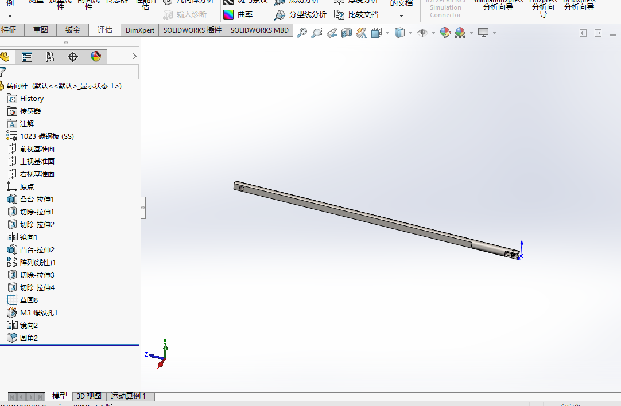Expand the Hide/Show Items dropdown arrow
Viewport: 621px width, 406px height.
point(433,33)
